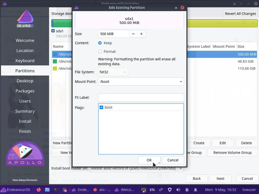Open the File System fat32 dropdown

pyautogui.click(x=113, y=72)
